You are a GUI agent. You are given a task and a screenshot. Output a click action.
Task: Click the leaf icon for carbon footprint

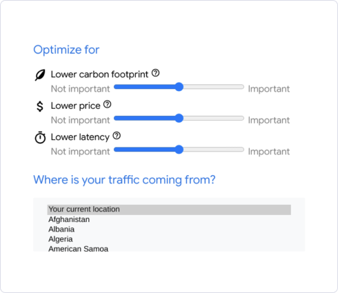[x=40, y=75]
